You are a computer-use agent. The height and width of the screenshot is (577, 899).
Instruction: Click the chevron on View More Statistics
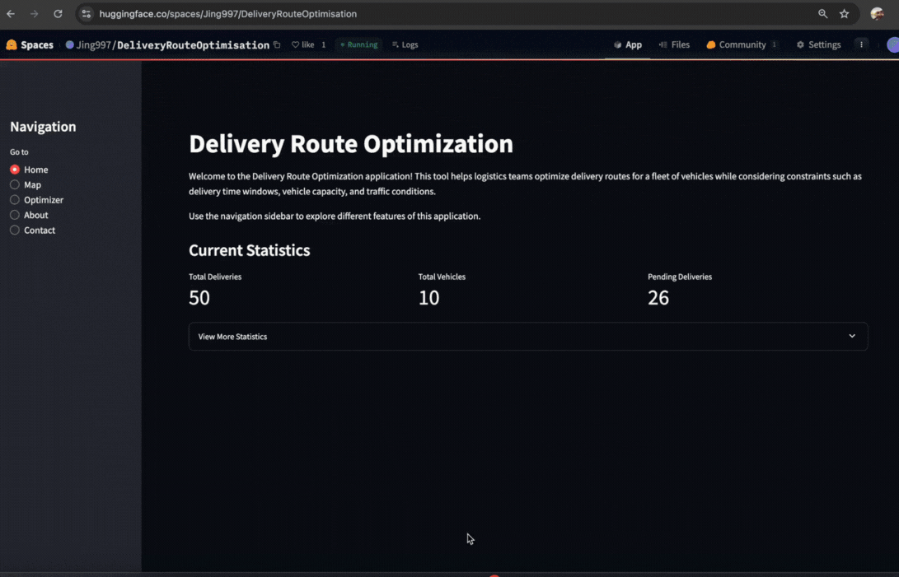point(852,337)
